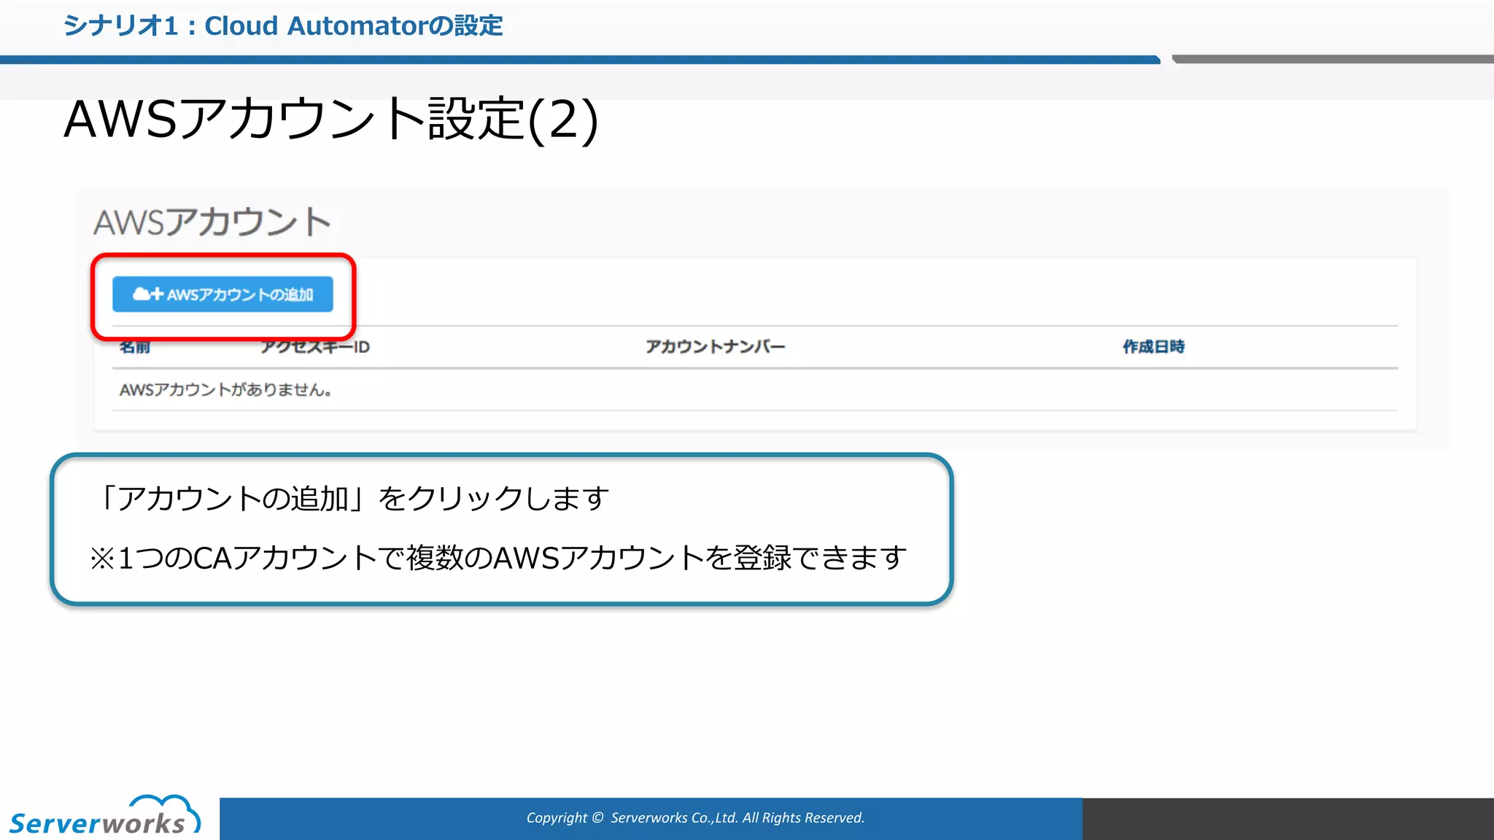Click the Serverworks logo
The width and height of the screenshot is (1494, 840).
(104, 815)
